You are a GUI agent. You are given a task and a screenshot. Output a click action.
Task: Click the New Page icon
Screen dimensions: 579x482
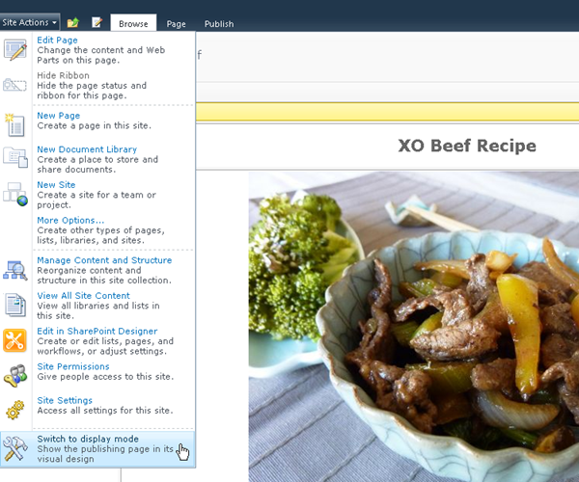[14, 125]
